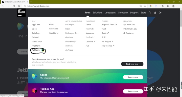View site info via the lock icon

(25, 6)
